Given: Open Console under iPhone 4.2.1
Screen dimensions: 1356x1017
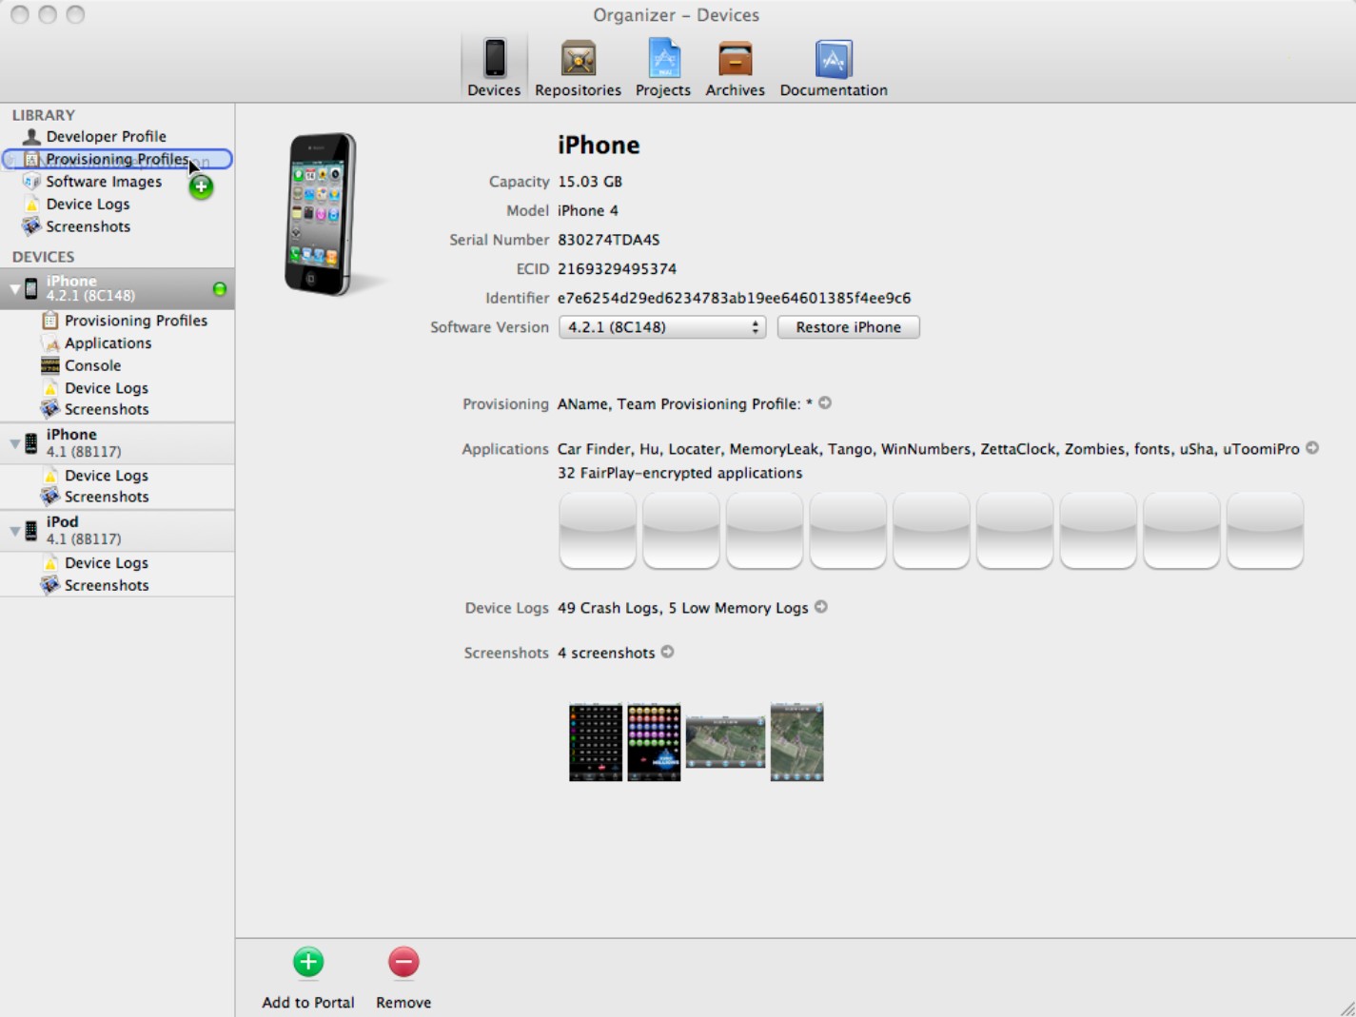Looking at the screenshot, I should coord(117,365).
